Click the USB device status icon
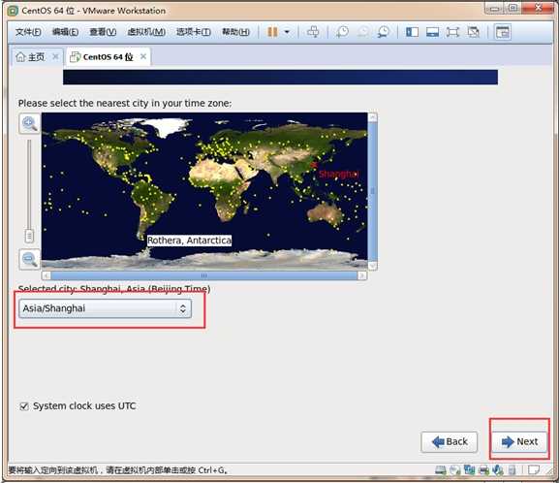The image size is (560, 483). [512, 469]
